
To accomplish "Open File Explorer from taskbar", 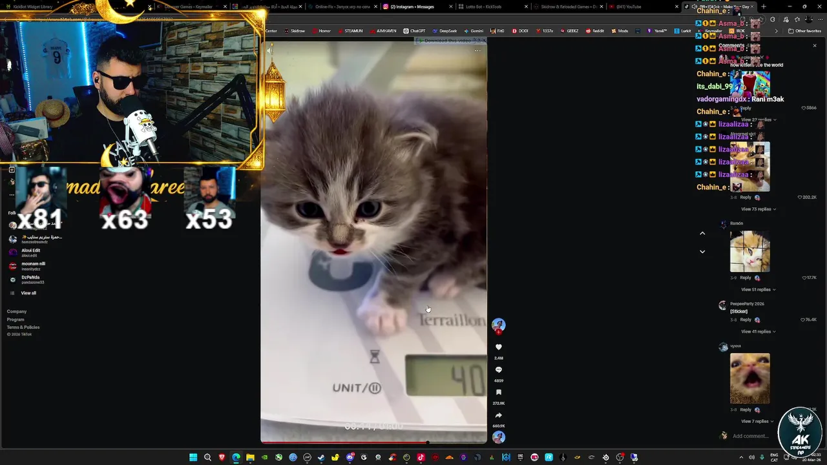I will (x=250, y=457).
